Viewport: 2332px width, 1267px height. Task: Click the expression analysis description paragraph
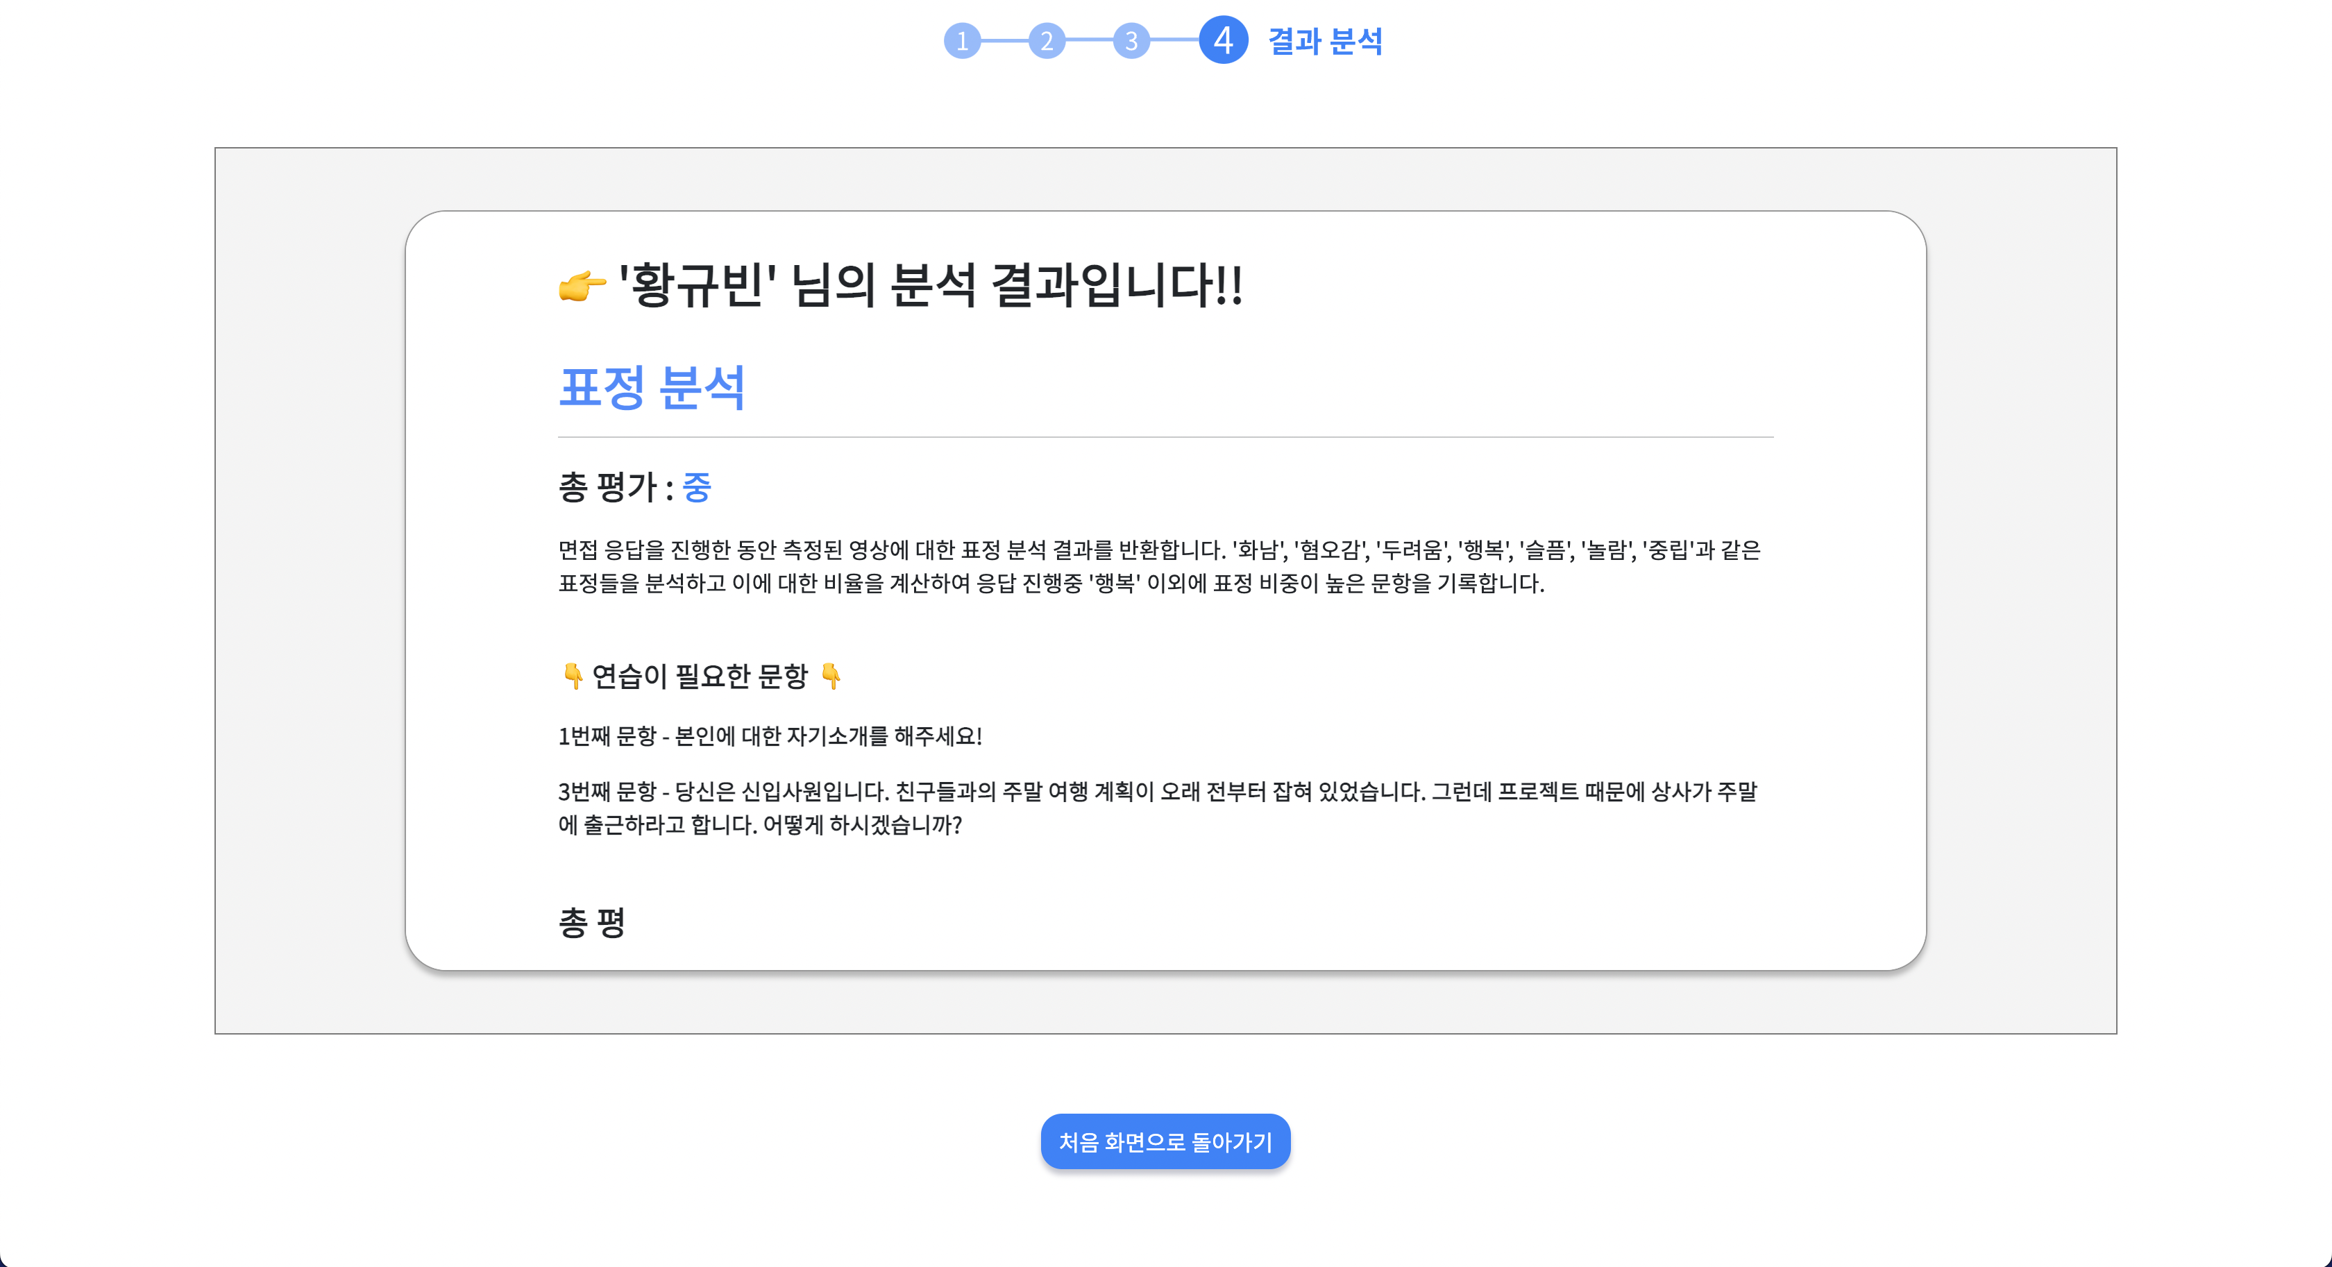click(1159, 566)
